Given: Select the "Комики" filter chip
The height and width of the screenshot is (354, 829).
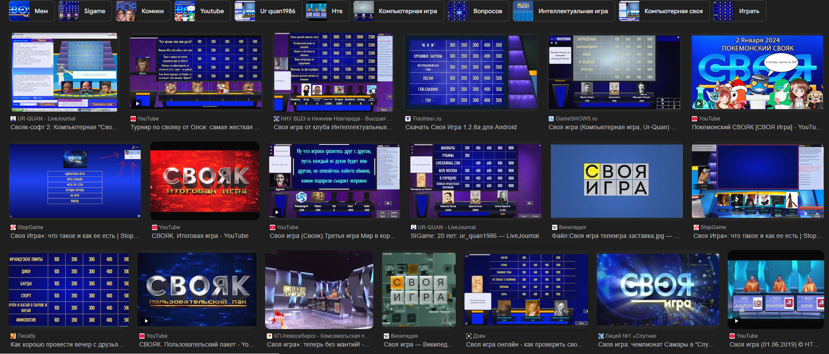Looking at the screenshot, I should tap(143, 11).
